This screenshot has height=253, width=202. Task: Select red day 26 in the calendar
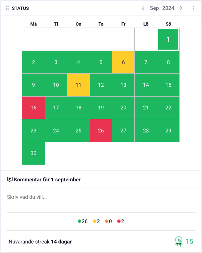coord(101,130)
